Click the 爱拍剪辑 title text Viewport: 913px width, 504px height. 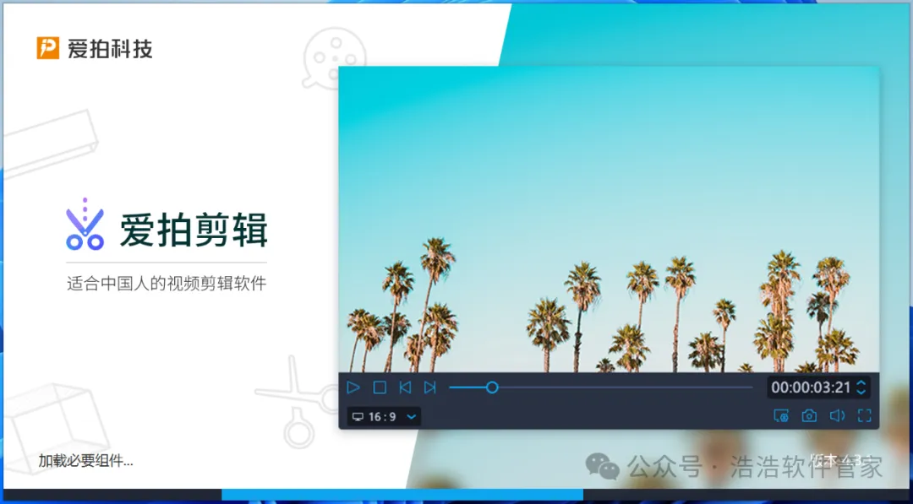(x=194, y=230)
